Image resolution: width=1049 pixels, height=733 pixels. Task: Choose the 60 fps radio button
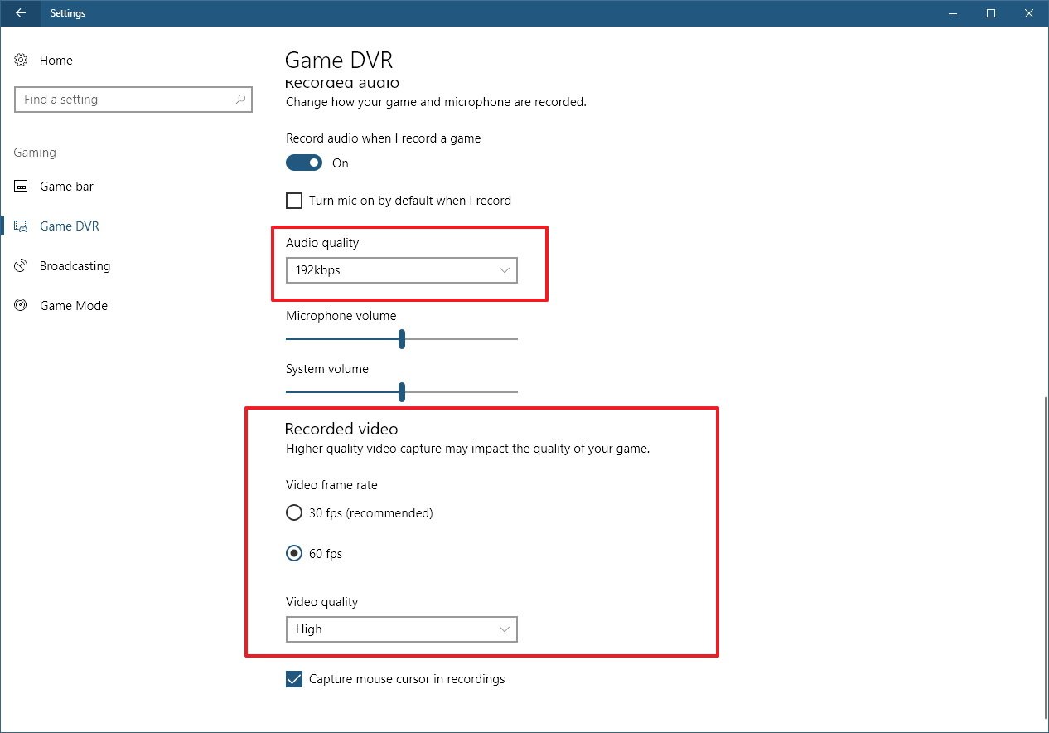(x=294, y=554)
